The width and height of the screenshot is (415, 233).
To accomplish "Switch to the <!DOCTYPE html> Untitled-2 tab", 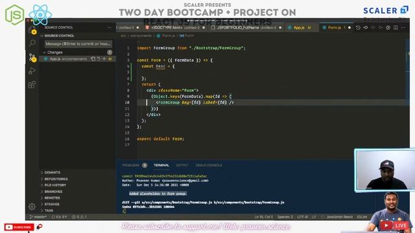I will click(x=174, y=27).
